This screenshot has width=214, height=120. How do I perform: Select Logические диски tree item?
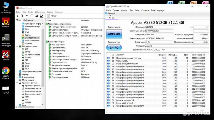[32, 88]
